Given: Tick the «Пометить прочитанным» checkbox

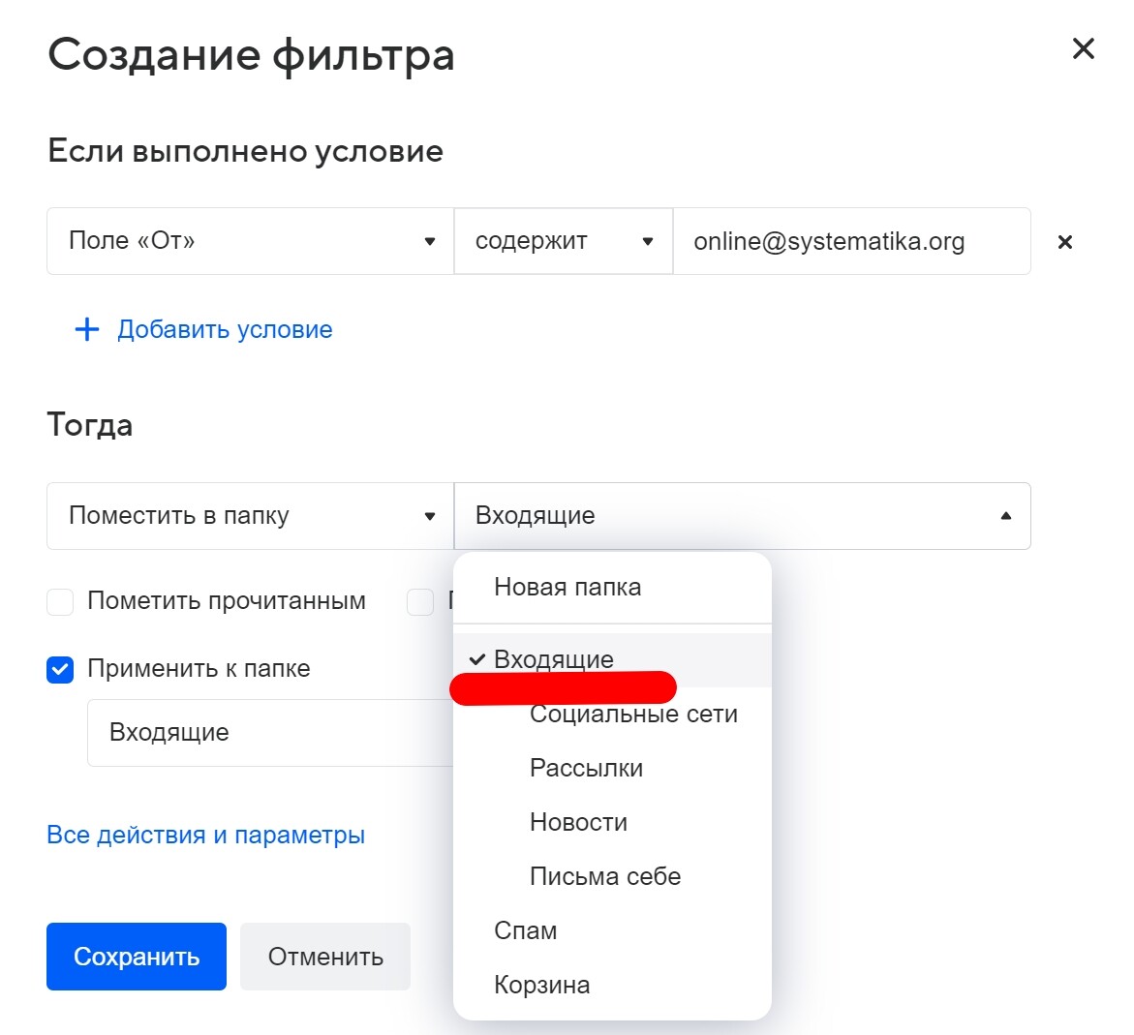Looking at the screenshot, I should [61, 602].
